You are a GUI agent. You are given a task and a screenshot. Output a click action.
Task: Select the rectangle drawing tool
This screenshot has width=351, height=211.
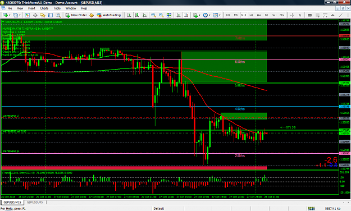tap(309, 15)
